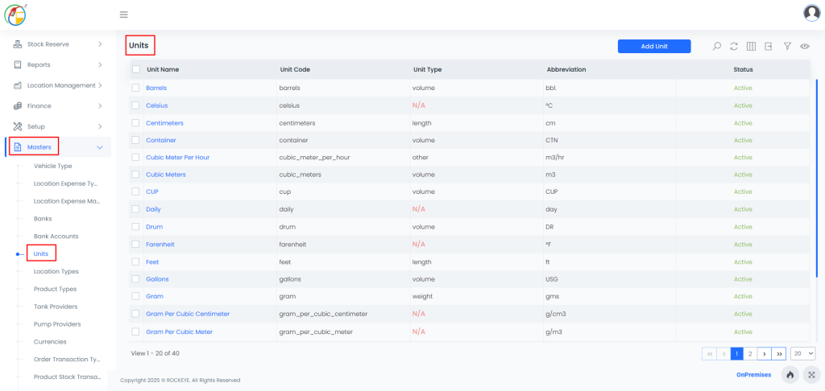Open the Cubic Meters unit link
Screen dimensions: 825x391
[x=165, y=175]
